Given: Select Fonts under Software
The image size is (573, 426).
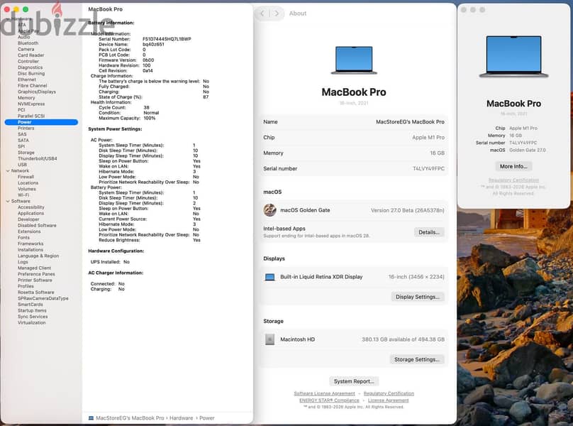Looking at the screenshot, I should [x=23, y=238].
